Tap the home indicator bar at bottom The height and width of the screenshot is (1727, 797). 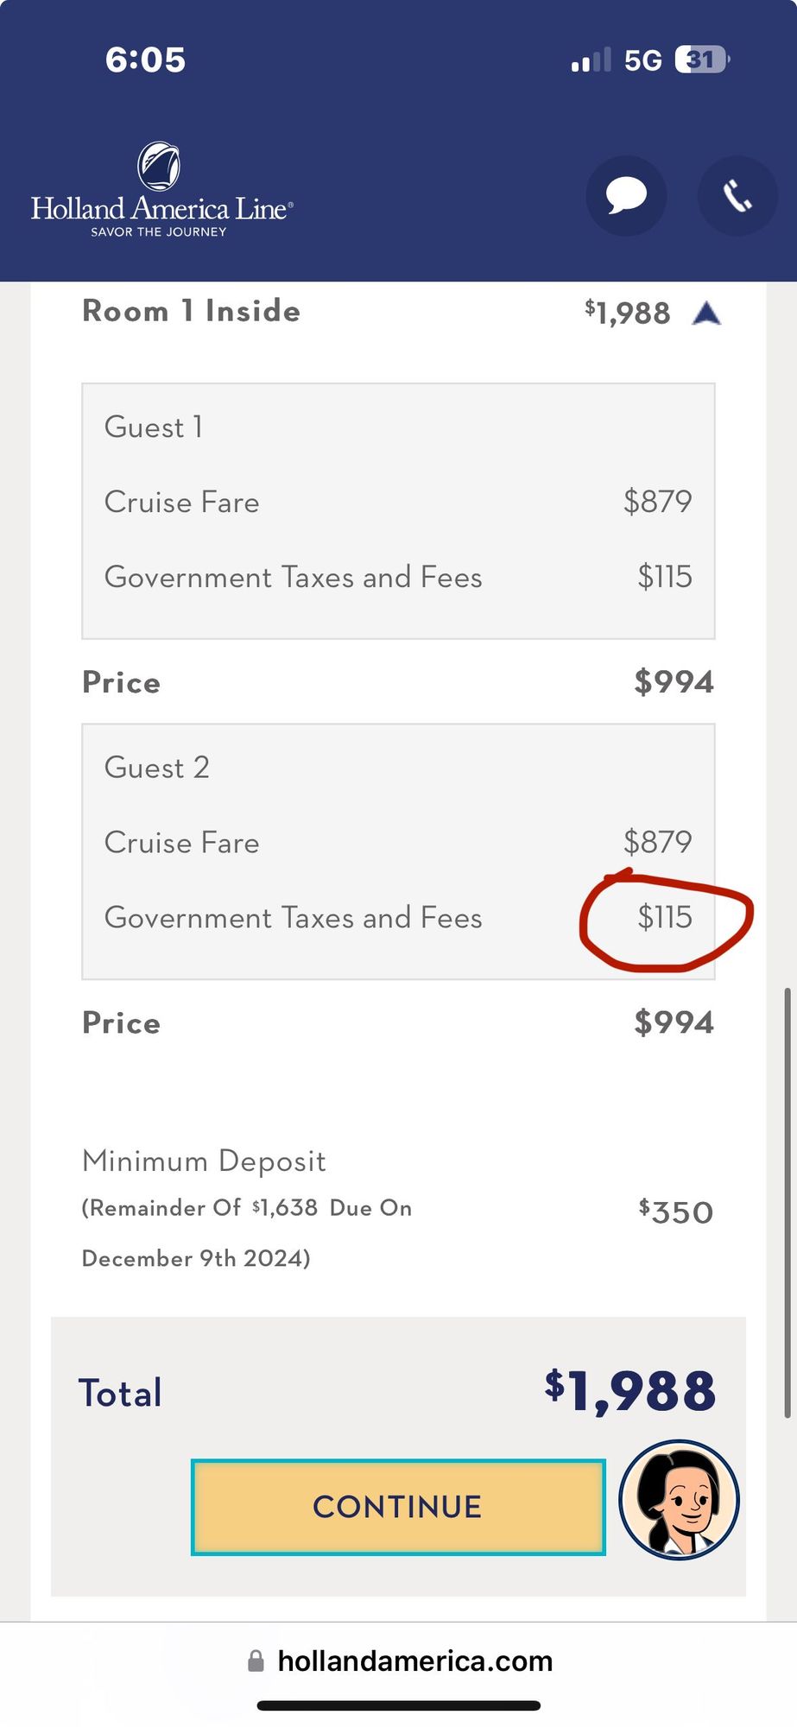click(399, 1705)
